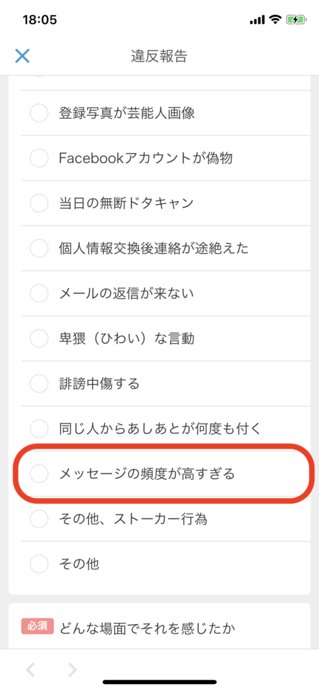The width and height of the screenshot is (319, 691).
Task: Tap the Wi-Fi icon in the status bar
Action: (x=276, y=20)
